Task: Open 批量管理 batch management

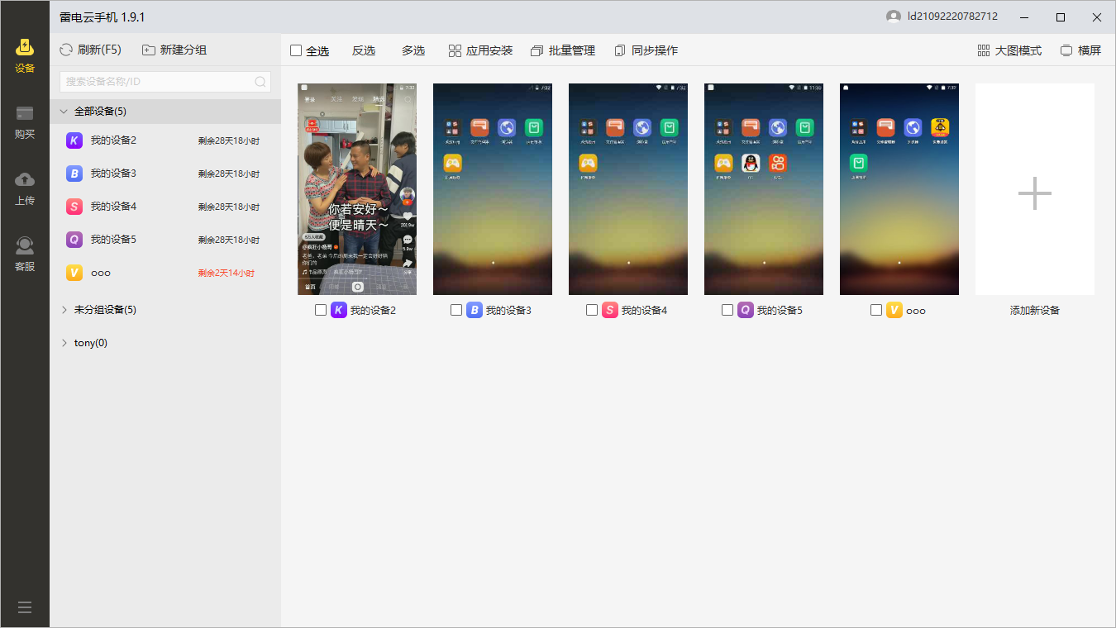Action: click(563, 50)
